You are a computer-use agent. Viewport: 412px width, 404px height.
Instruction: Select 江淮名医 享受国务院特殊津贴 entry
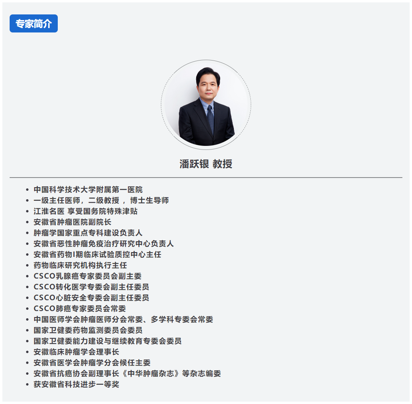point(85,211)
